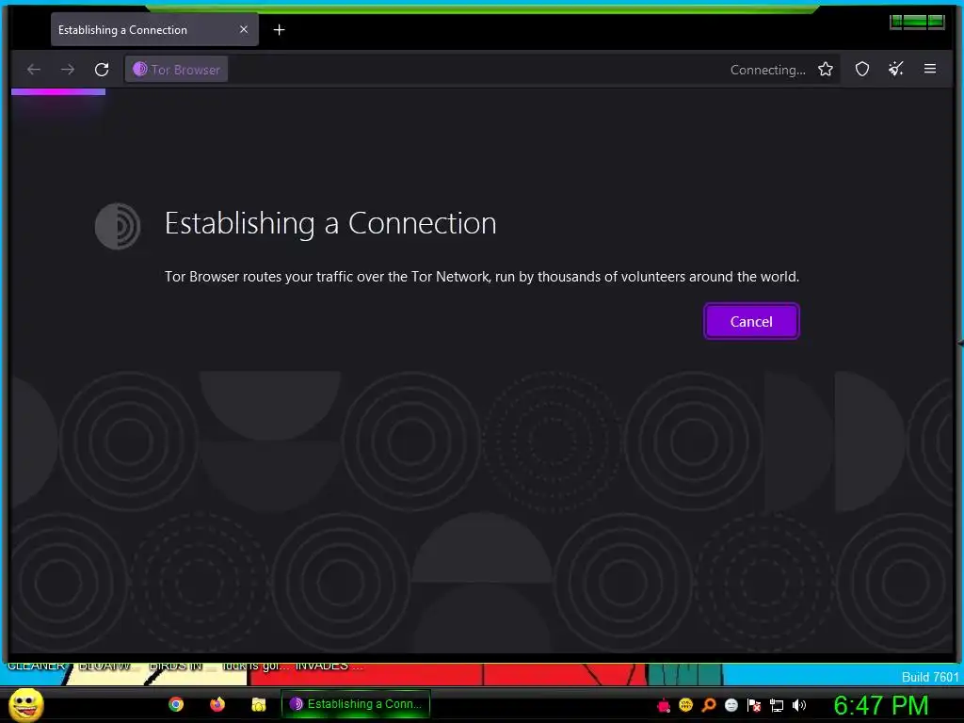
Task: Click the Establishing a Connection heading
Action: 330,223
